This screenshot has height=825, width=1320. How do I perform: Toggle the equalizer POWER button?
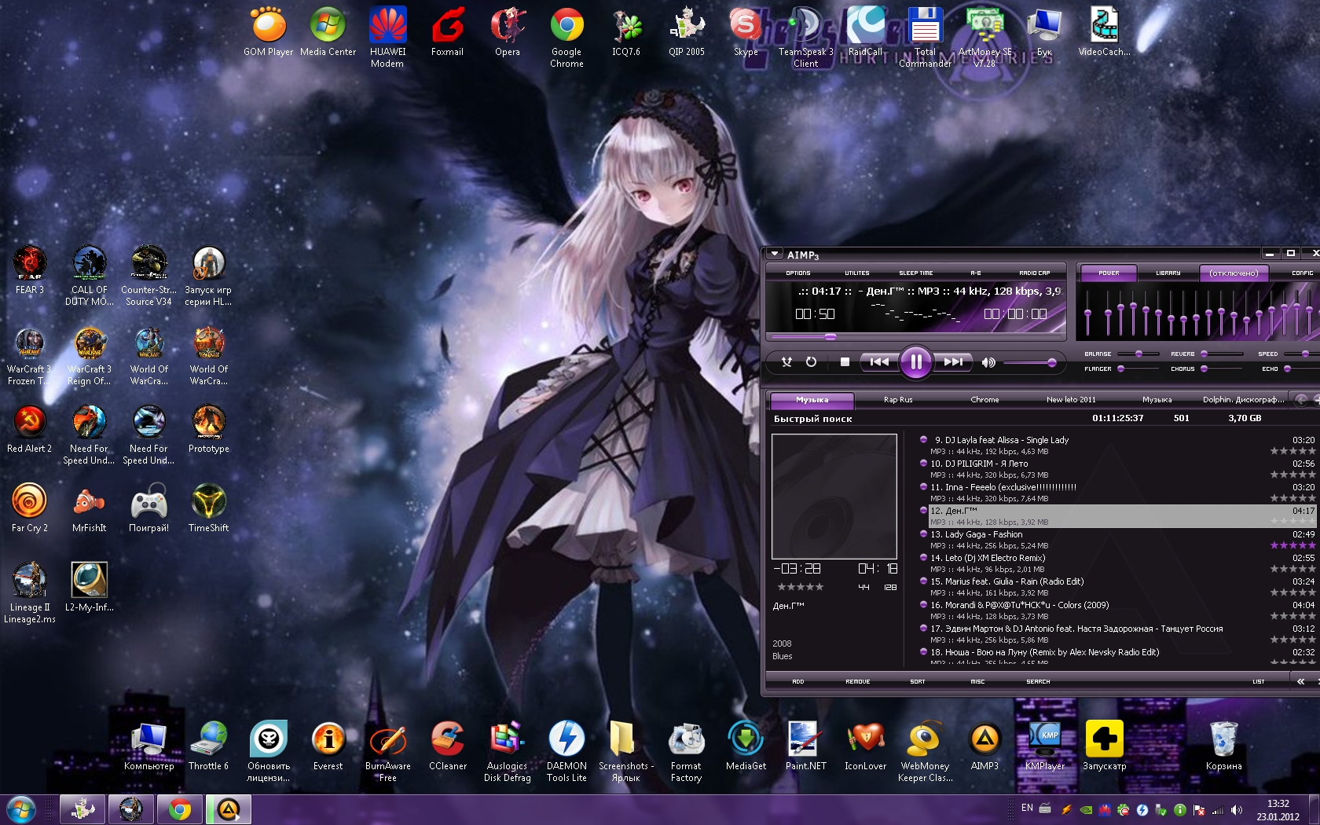pyautogui.click(x=1109, y=273)
